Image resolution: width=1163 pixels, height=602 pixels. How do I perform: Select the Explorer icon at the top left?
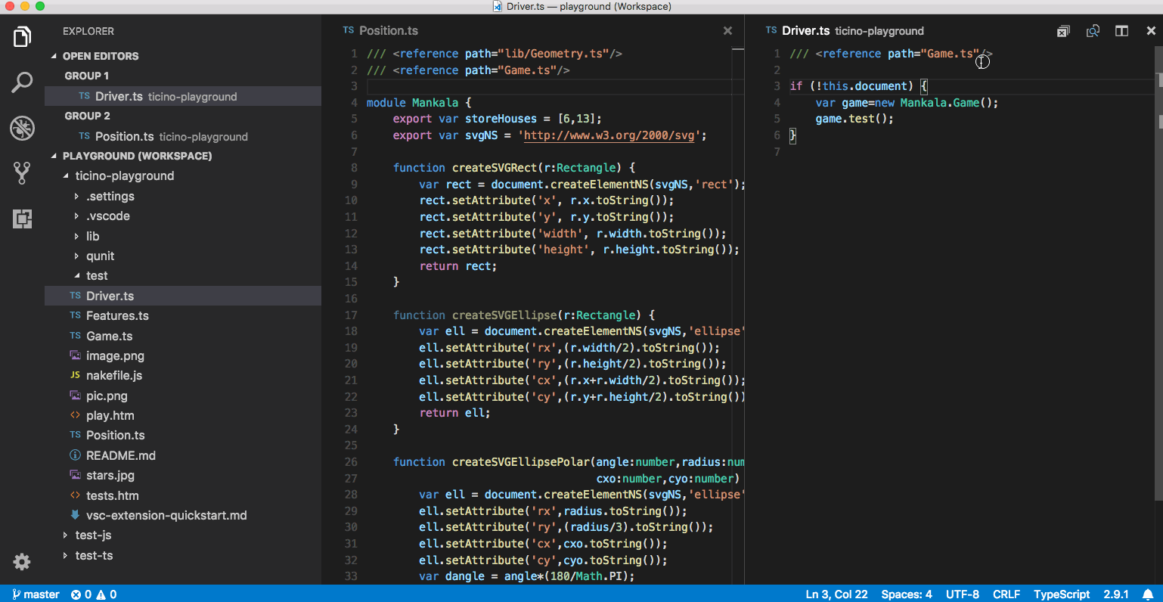point(22,36)
